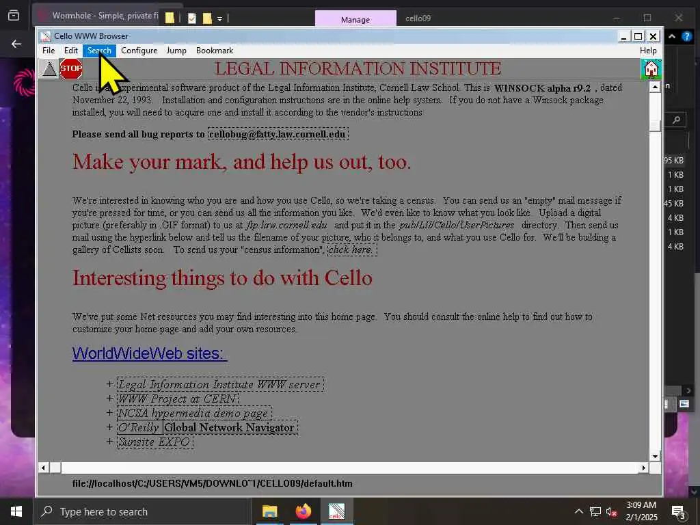The width and height of the screenshot is (700, 525).
Task: Open the Edit menu
Action: pos(71,51)
